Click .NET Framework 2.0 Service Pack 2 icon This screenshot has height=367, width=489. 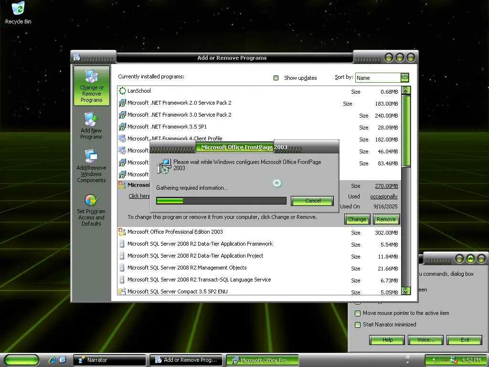tap(122, 103)
